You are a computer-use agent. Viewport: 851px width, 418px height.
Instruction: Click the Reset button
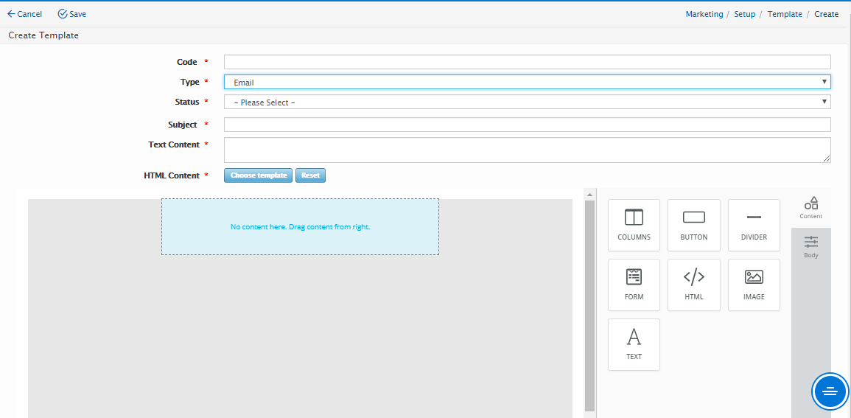click(x=310, y=175)
